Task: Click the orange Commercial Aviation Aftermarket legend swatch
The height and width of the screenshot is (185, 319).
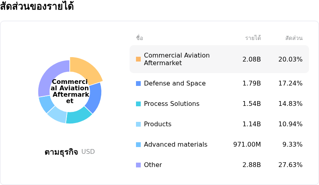Action: coord(138,59)
